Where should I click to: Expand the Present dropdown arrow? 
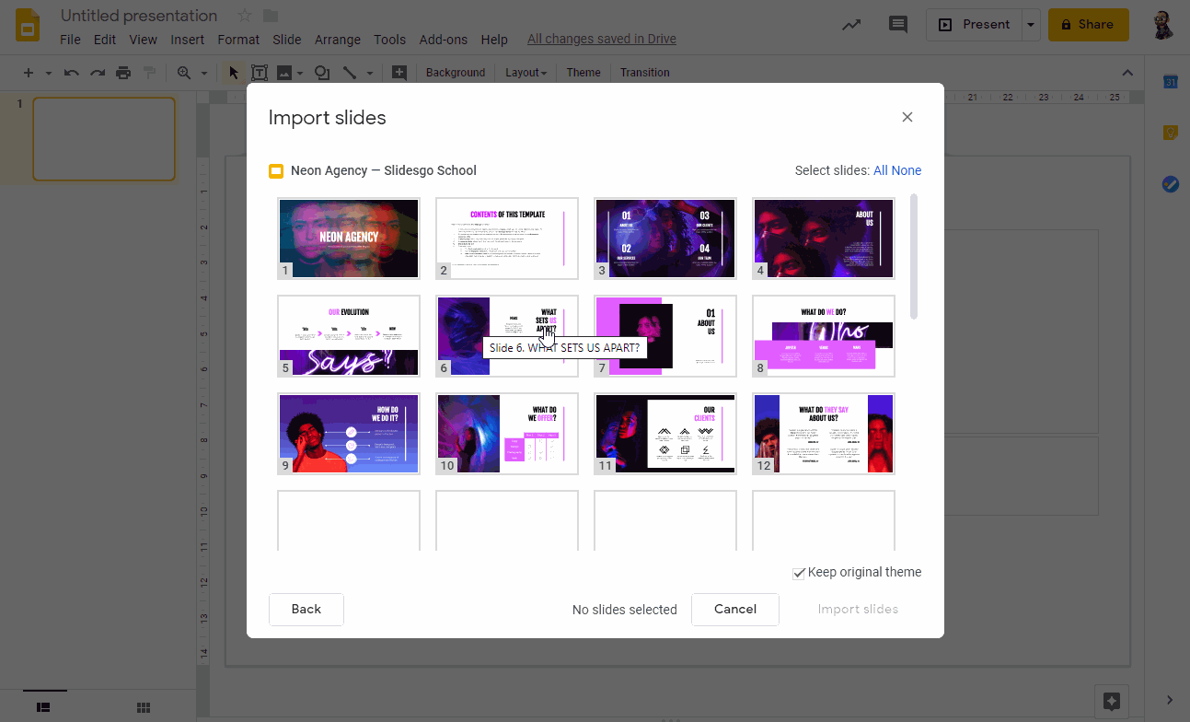coord(1032,25)
